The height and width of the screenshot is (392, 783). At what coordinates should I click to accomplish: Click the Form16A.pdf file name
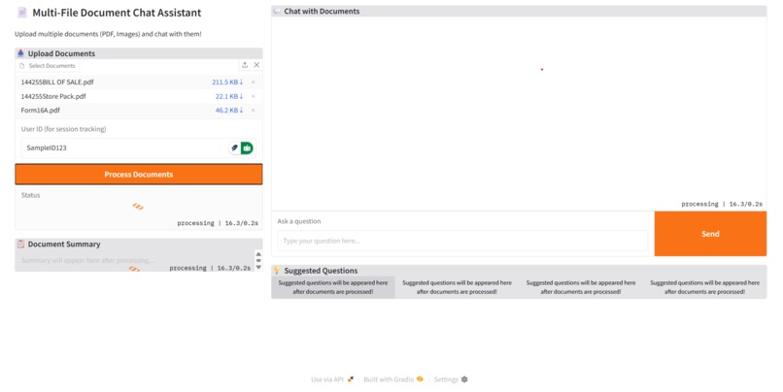pyautogui.click(x=41, y=111)
